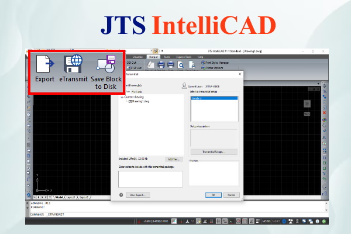Toggle the red circular snap status icon
The image size is (351, 234).
coord(238,221)
